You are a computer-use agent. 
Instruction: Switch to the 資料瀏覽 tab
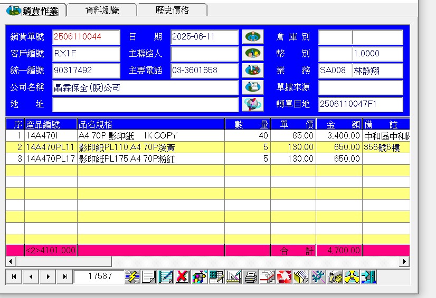(102, 10)
